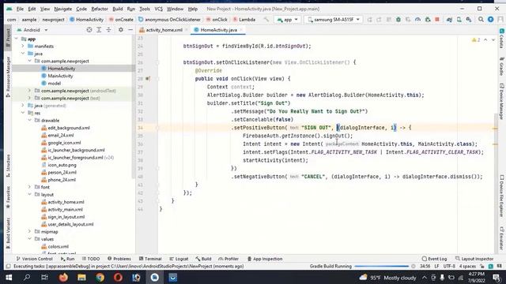Click the gutter override icon on line 28
Screen dimensions: 506x284
coord(148,79)
